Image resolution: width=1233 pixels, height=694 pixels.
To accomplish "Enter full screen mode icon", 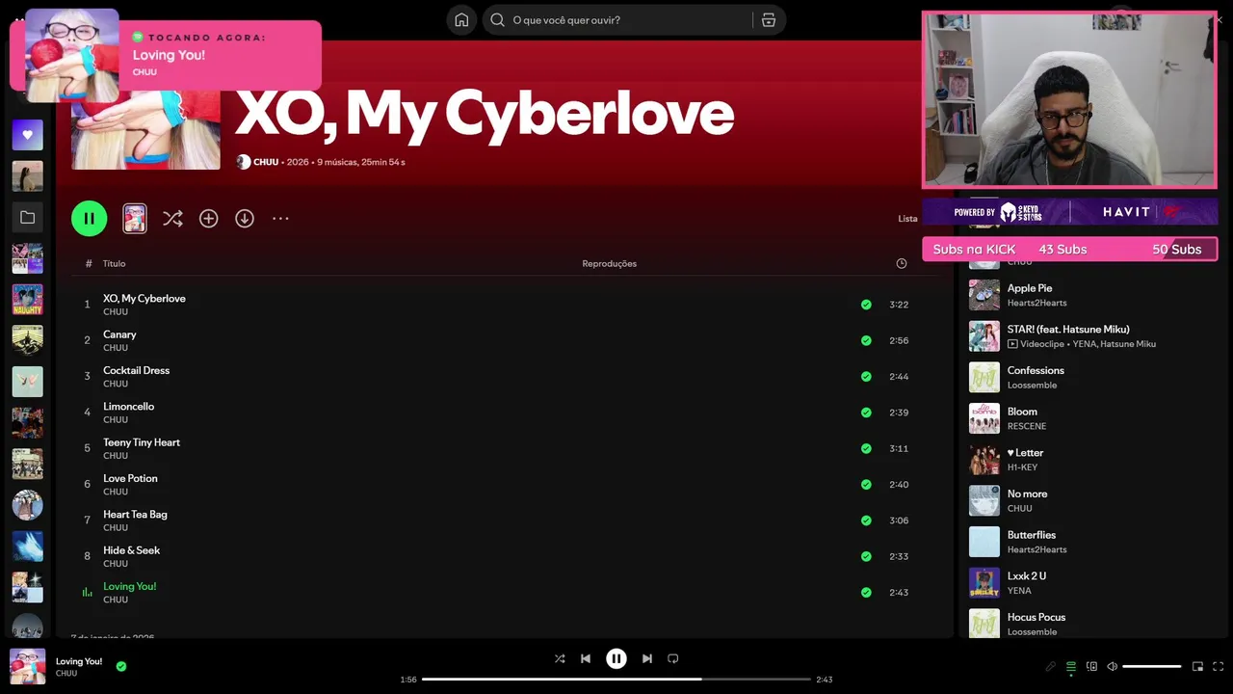I will pos(1218,666).
